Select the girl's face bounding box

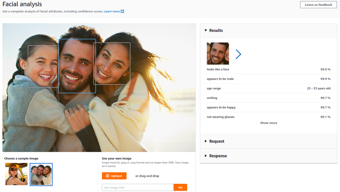[x=43, y=66]
